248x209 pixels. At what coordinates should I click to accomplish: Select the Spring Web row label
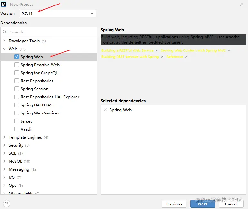tap(32, 57)
